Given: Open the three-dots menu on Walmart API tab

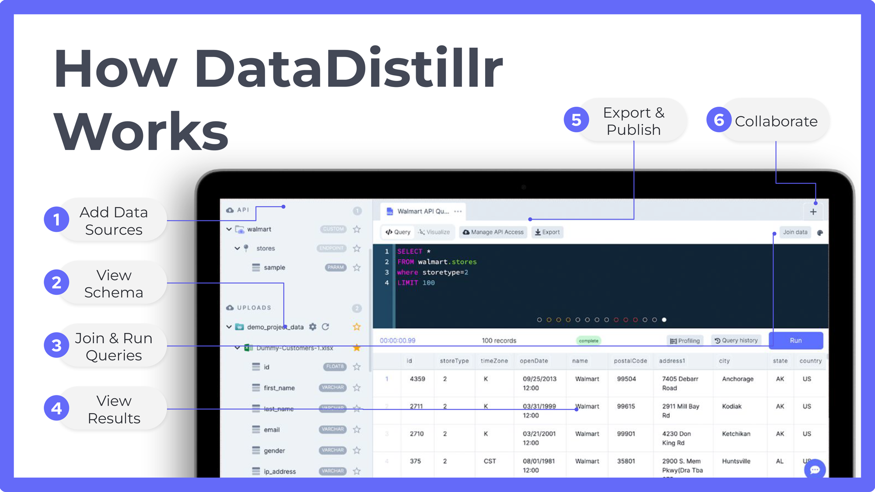Looking at the screenshot, I should [458, 211].
